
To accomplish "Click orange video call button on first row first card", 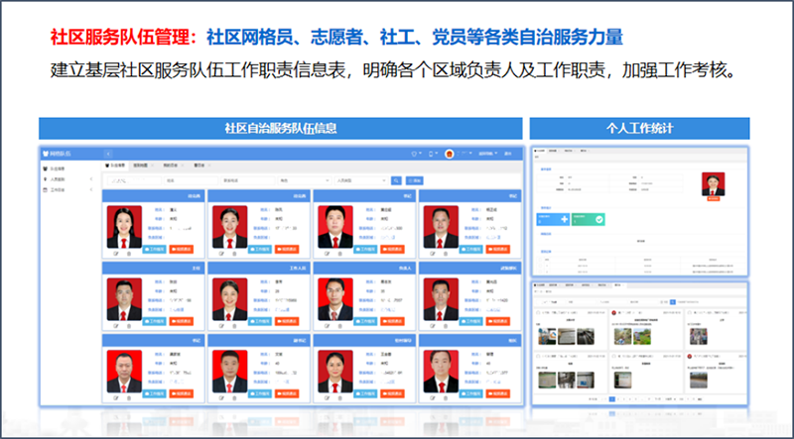I will point(182,250).
